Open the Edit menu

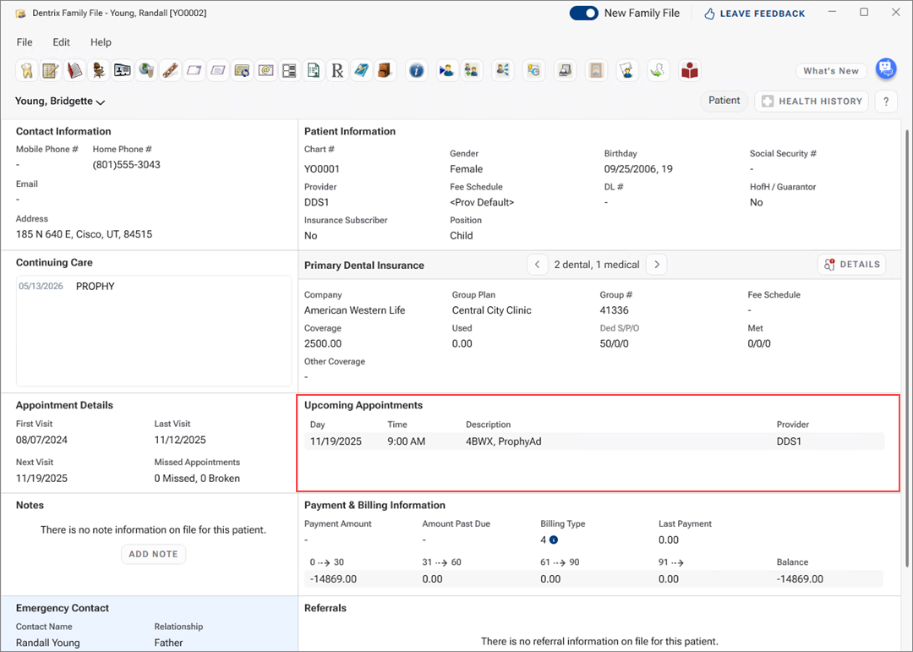pyautogui.click(x=62, y=42)
